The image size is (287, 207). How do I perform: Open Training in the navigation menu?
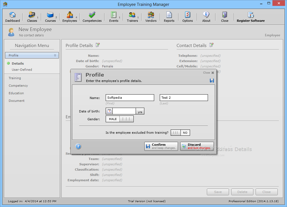click(15, 78)
